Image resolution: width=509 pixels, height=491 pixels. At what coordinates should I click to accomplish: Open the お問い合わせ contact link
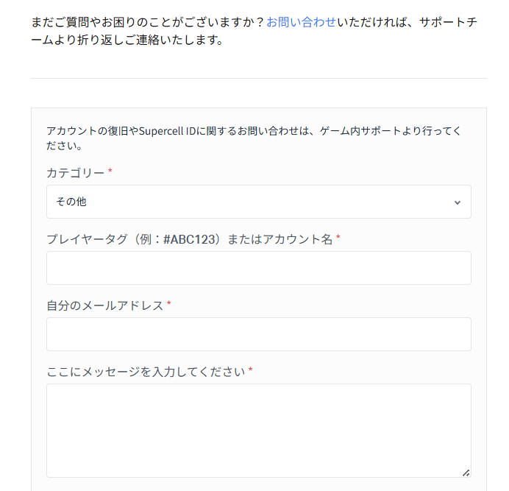tap(301, 22)
